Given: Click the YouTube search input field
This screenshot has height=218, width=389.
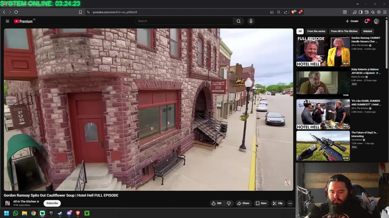Looking at the screenshot, I should click(184, 21).
